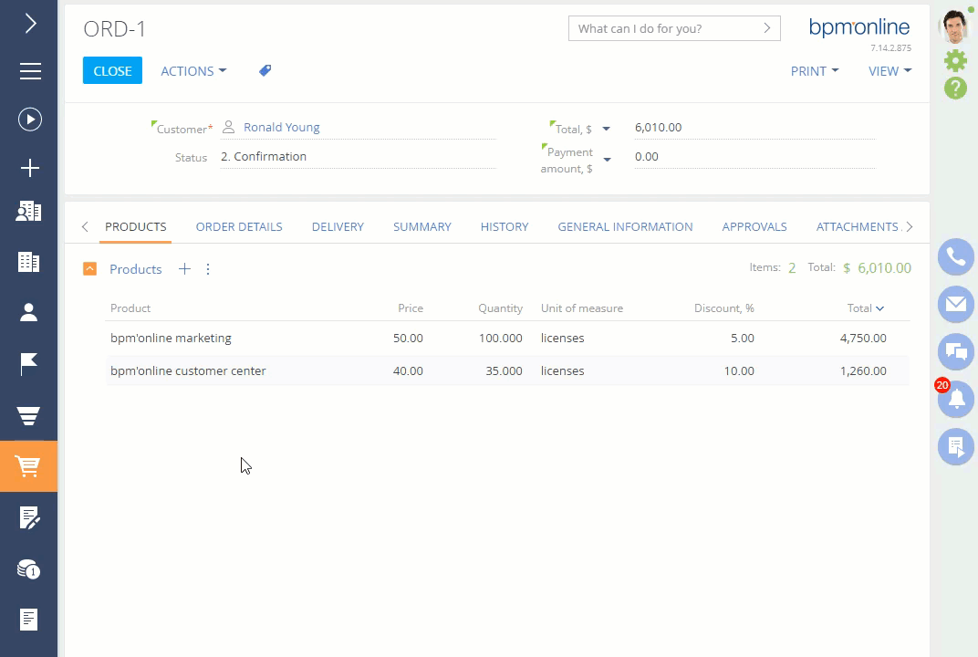Submit the command line arrow button

click(x=767, y=28)
